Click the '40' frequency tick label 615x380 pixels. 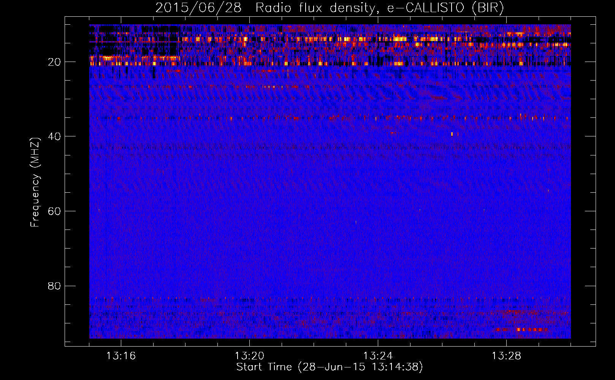pos(54,136)
